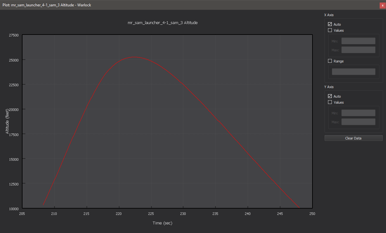Close the plot window with the red x
The height and width of the screenshot is (233, 386).
click(x=383, y=5)
